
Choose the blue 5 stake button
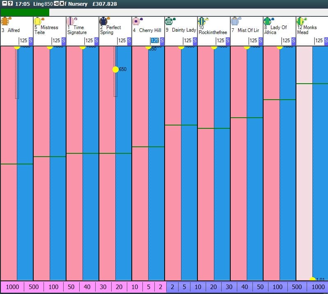184,287
